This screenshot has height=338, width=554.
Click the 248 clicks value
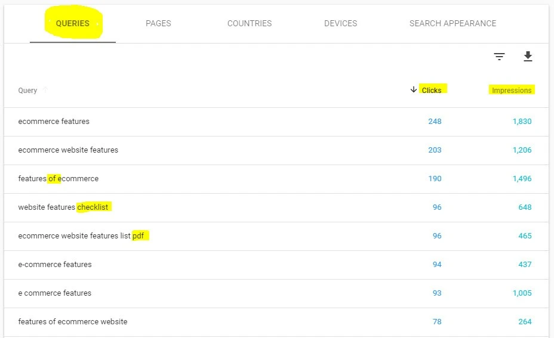pyautogui.click(x=435, y=122)
